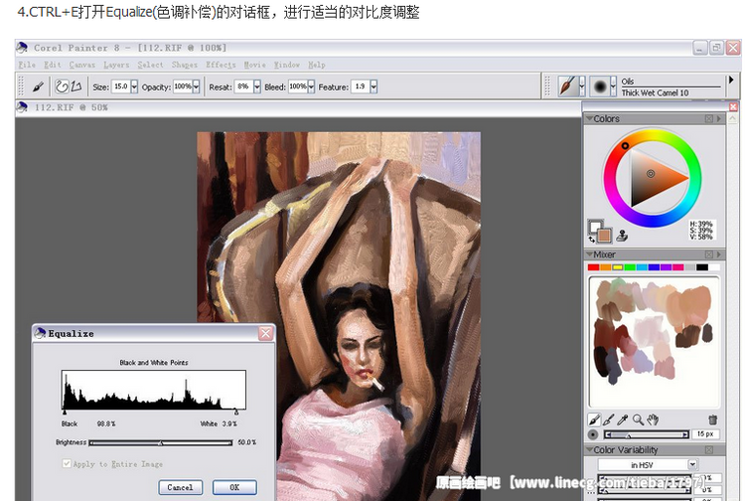
Task: Click the Mixer brush size slider
Action: pyautogui.click(x=647, y=434)
